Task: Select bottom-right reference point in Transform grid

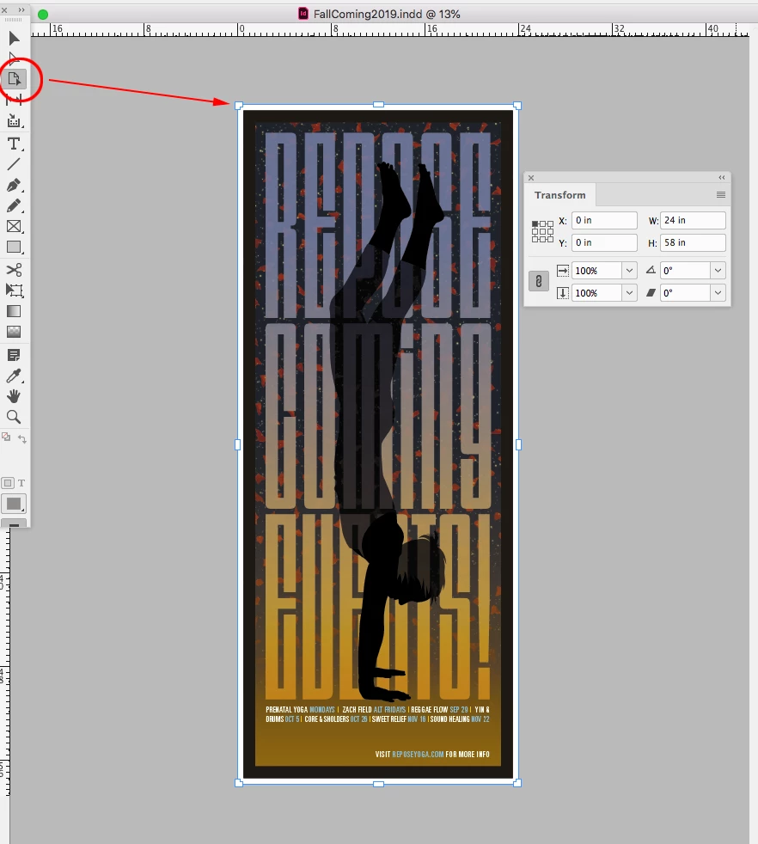Action: pyautogui.click(x=550, y=239)
